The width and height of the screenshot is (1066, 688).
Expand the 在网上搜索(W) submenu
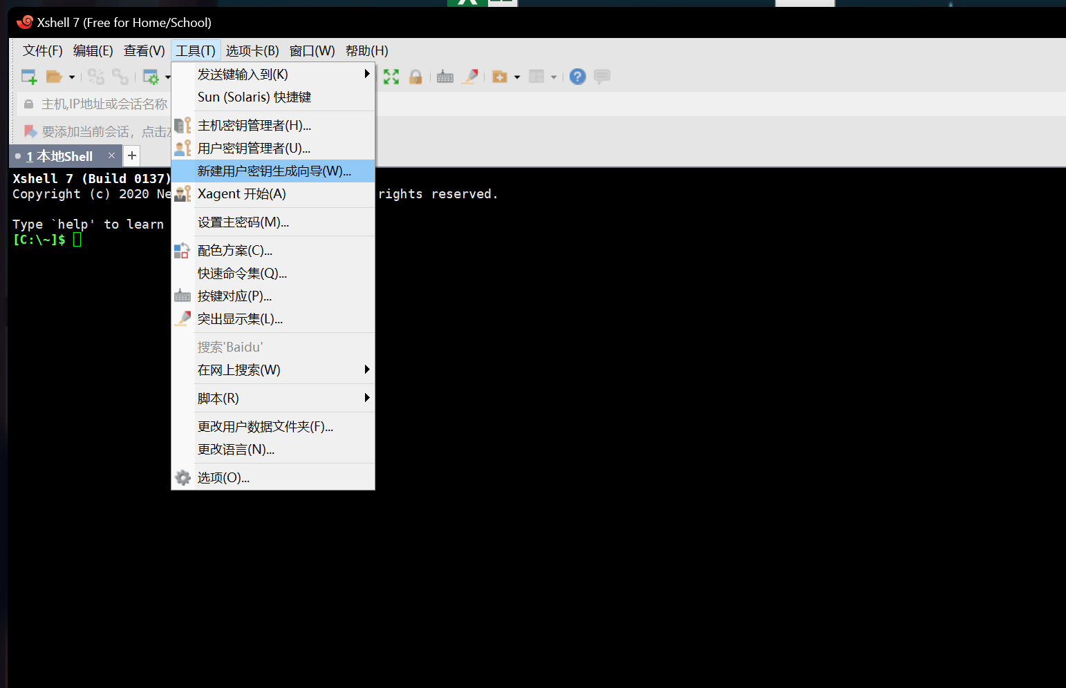click(x=273, y=370)
